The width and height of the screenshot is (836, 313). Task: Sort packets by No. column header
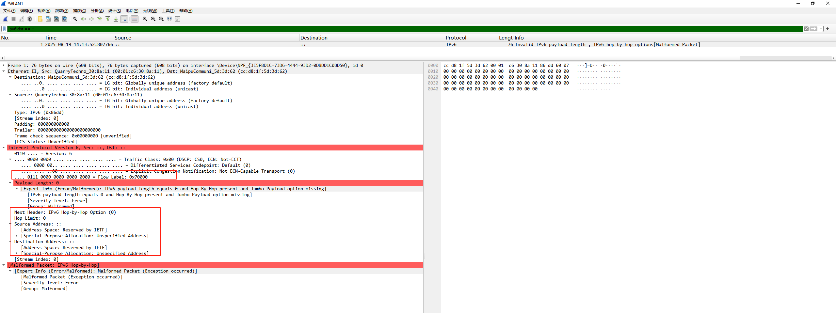[x=22, y=38]
